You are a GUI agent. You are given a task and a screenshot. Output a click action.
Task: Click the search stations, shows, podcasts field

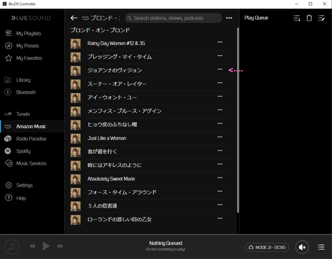[173, 18]
